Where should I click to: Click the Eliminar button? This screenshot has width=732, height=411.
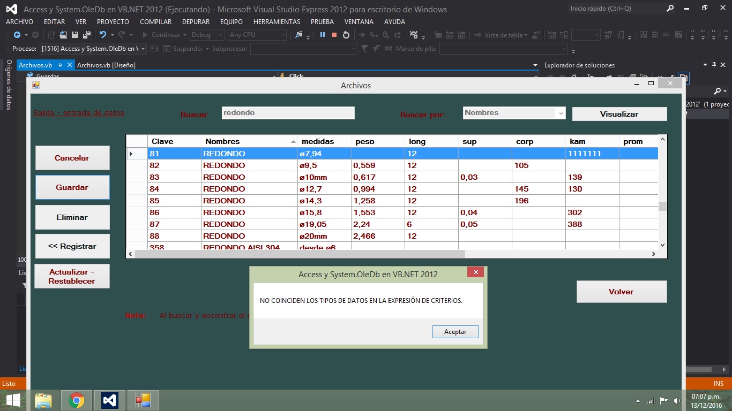(x=72, y=217)
